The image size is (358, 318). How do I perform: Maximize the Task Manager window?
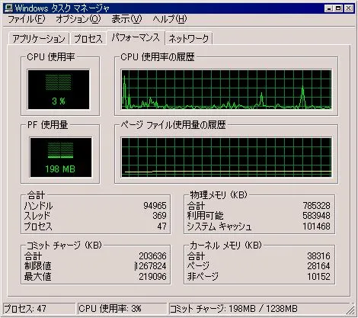338,8
